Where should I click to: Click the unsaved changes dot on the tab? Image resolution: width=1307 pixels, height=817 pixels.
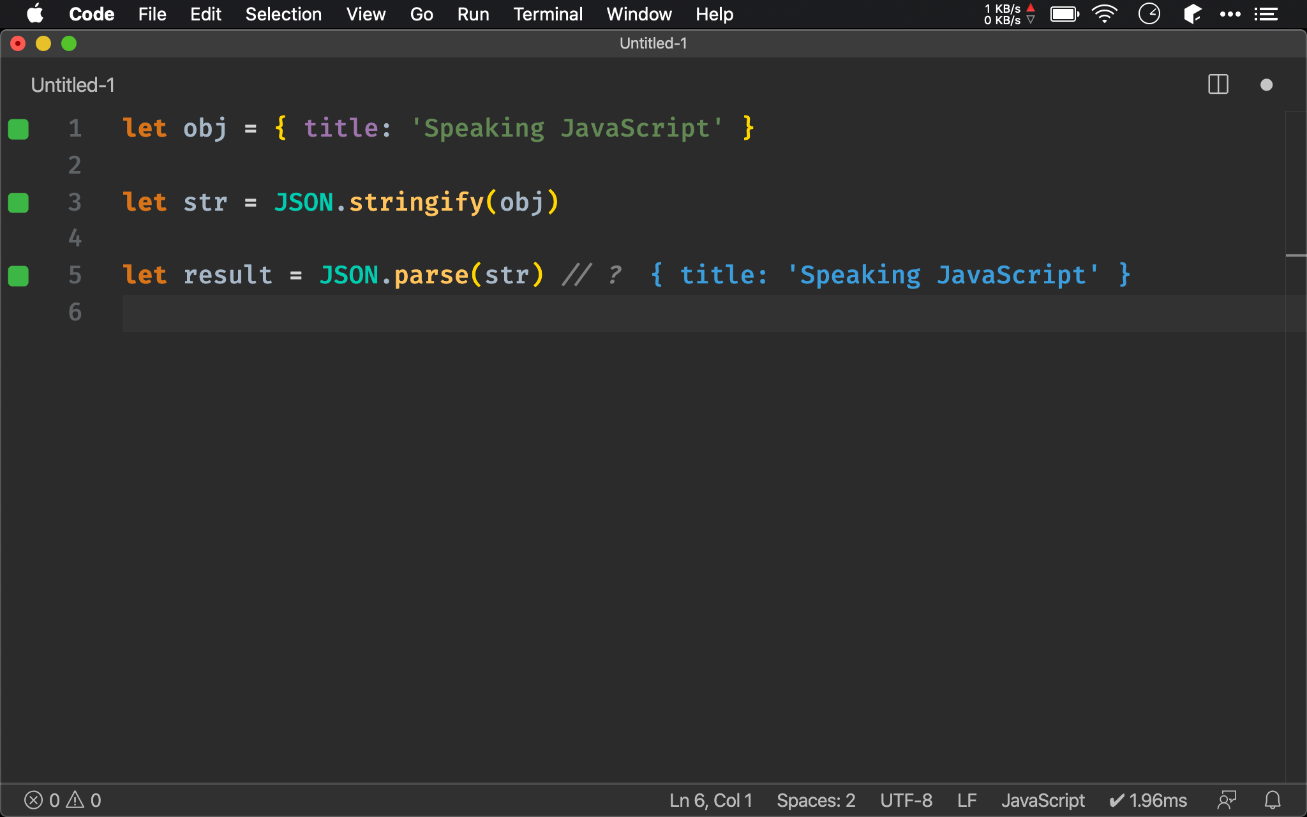(x=1266, y=84)
